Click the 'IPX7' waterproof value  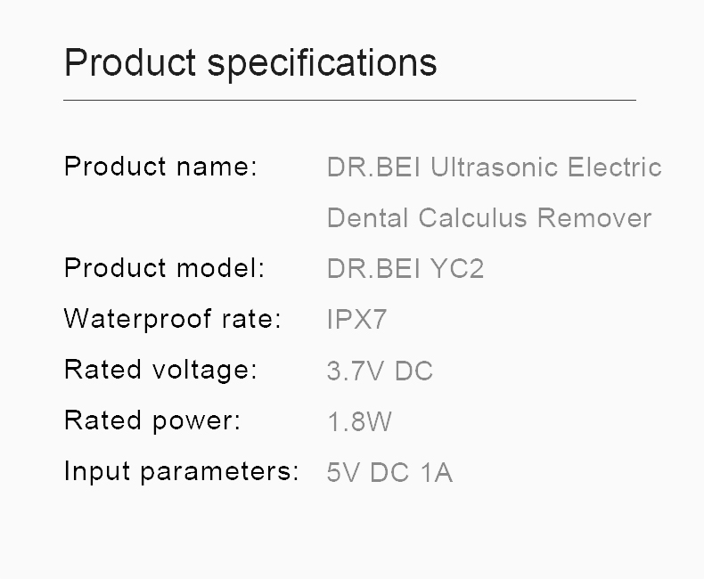pyautogui.click(x=356, y=320)
